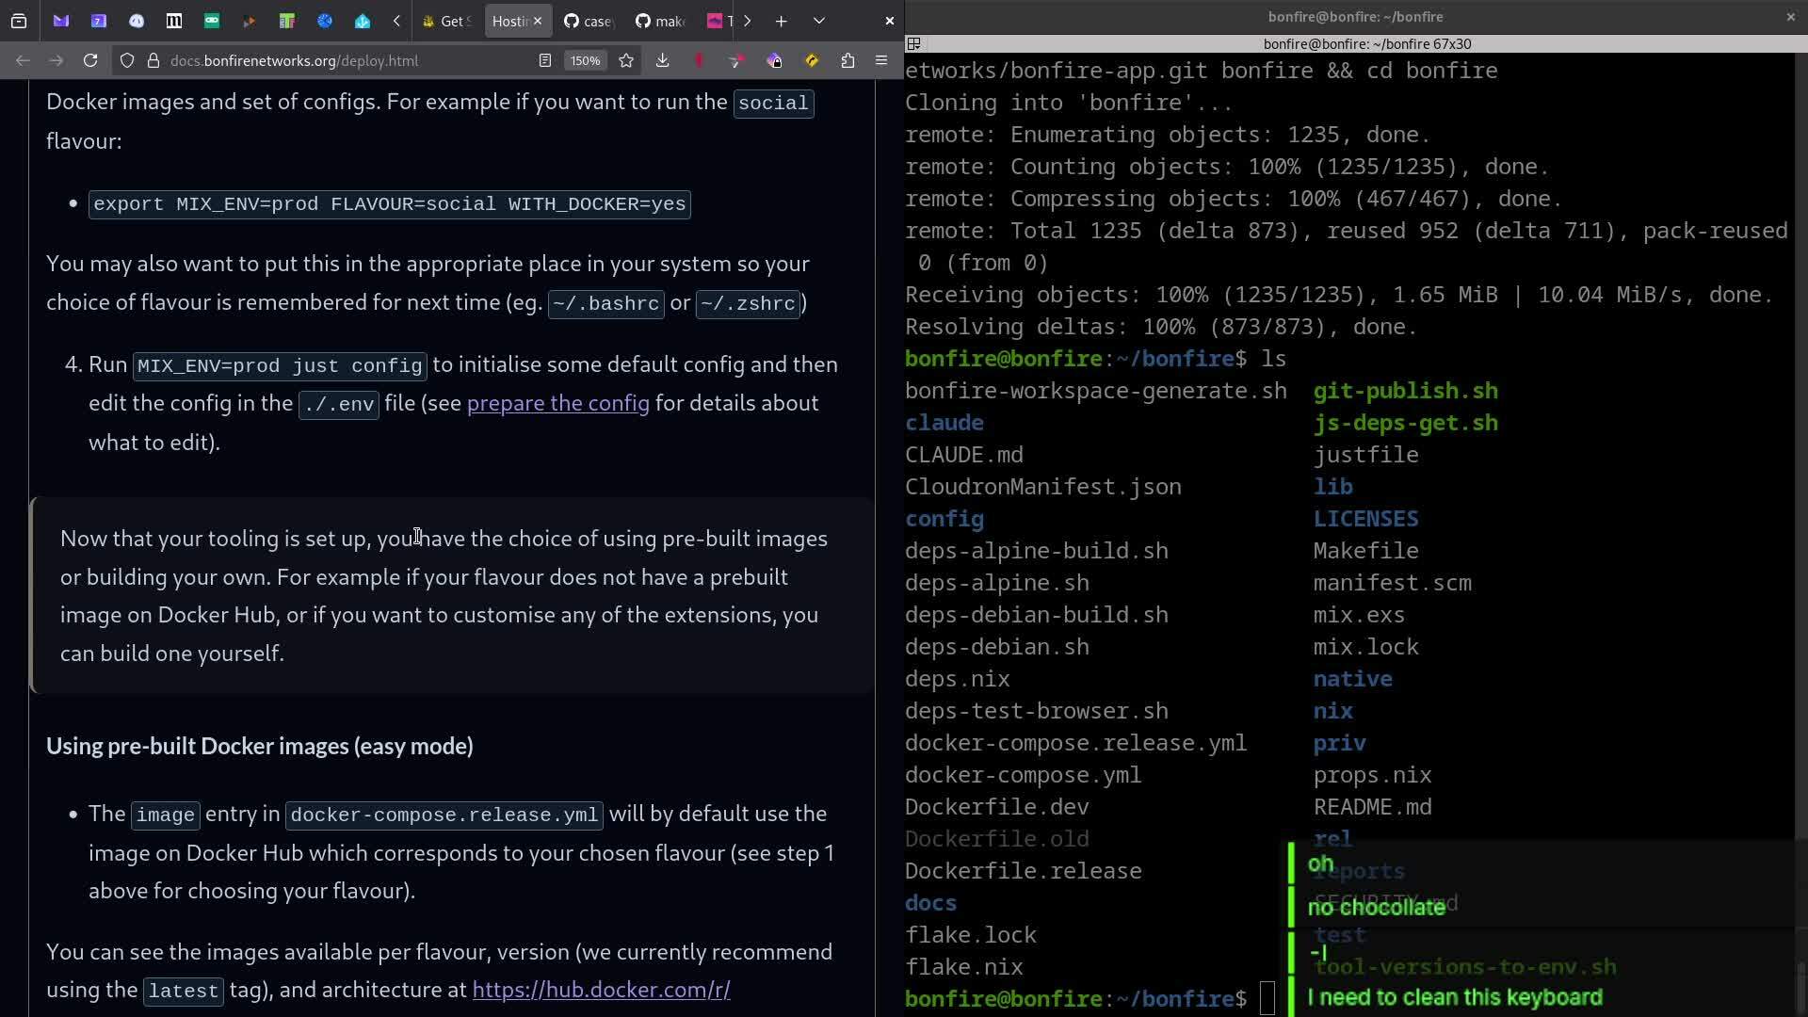Open the pinned calendar tab showing 7
Image resolution: width=1808 pixels, height=1017 pixels.
tap(99, 21)
